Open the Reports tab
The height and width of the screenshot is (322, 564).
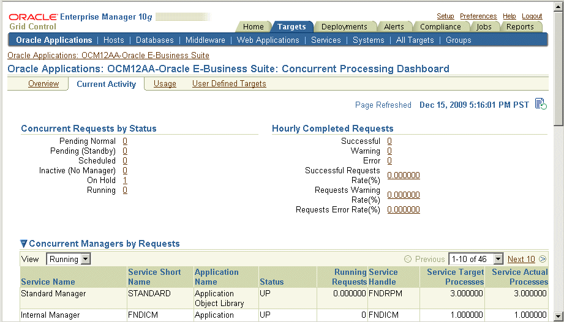(x=520, y=26)
